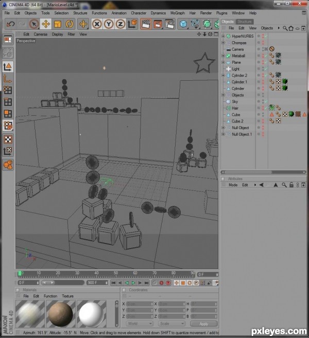This screenshot has width=309, height=338.
Task: Open the MoGraph menu
Action: coord(177,13)
